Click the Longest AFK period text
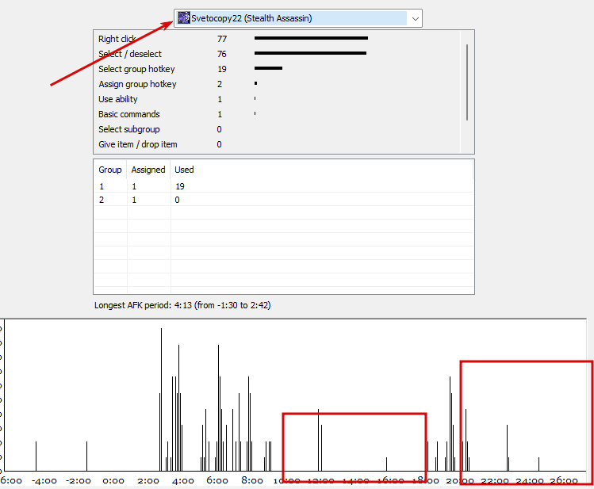 (182, 305)
